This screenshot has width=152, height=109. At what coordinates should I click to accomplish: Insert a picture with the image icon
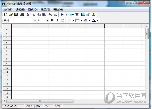(83, 15)
